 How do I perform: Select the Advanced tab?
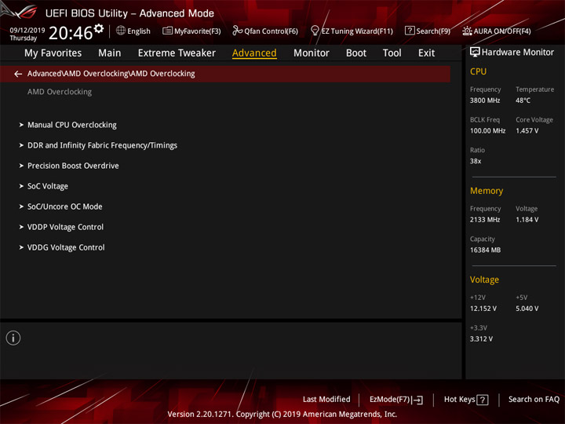click(254, 53)
